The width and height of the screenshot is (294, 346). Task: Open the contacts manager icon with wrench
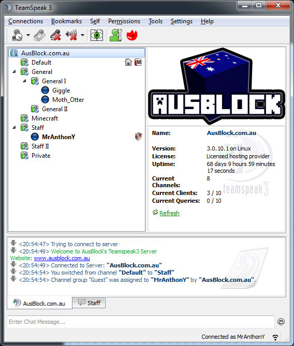click(x=116, y=35)
